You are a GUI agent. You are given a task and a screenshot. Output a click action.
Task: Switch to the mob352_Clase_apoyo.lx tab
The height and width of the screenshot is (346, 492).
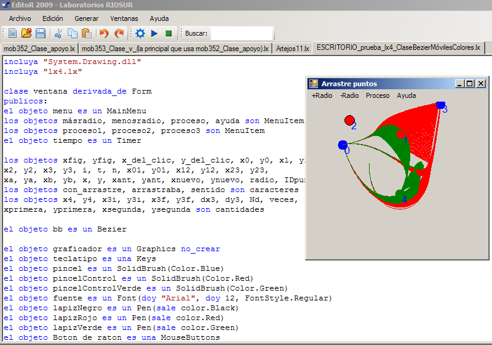tap(39, 48)
